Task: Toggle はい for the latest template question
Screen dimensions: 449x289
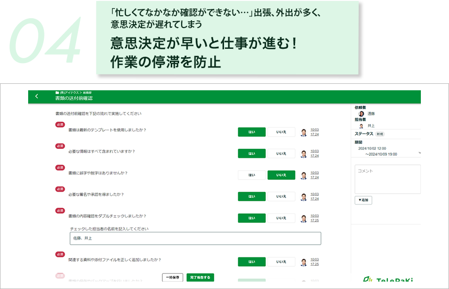Action: pos(252,132)
